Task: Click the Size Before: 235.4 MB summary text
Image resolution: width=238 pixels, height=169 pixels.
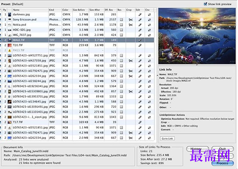Action: pyautogui.click(x=155, y=155)
